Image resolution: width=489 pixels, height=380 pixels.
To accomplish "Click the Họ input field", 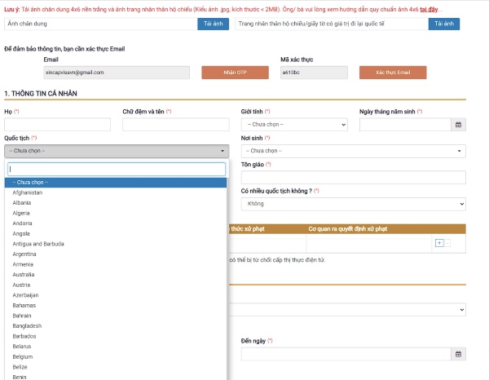I will coord(57,125).
